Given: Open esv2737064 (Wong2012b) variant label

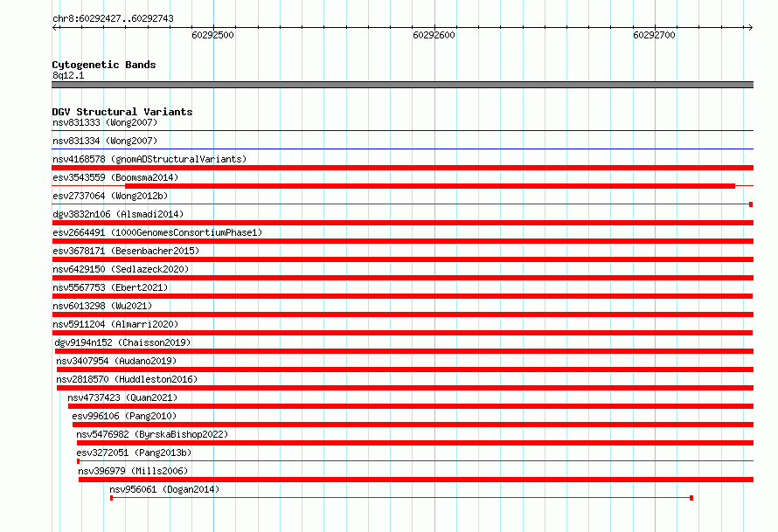Looking at the screenshot, I should (110, 196).
